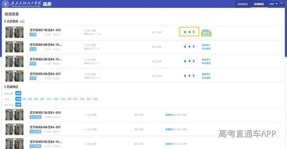Filter rooms by price 980
The height and width of the screenshot is (149, 287).
(x=36, y=99)
